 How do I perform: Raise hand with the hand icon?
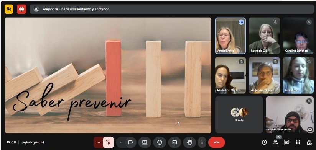[x=189, y=142]
